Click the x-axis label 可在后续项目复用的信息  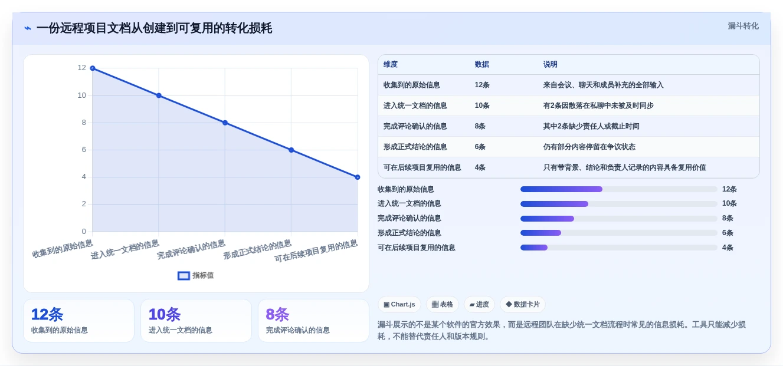coord(316,251)
